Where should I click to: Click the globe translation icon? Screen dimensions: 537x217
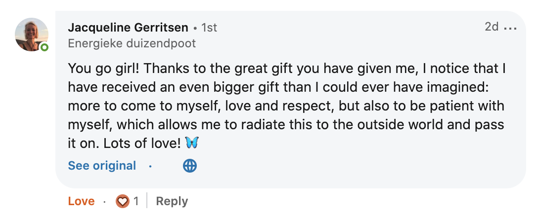(x=190, y=166)
